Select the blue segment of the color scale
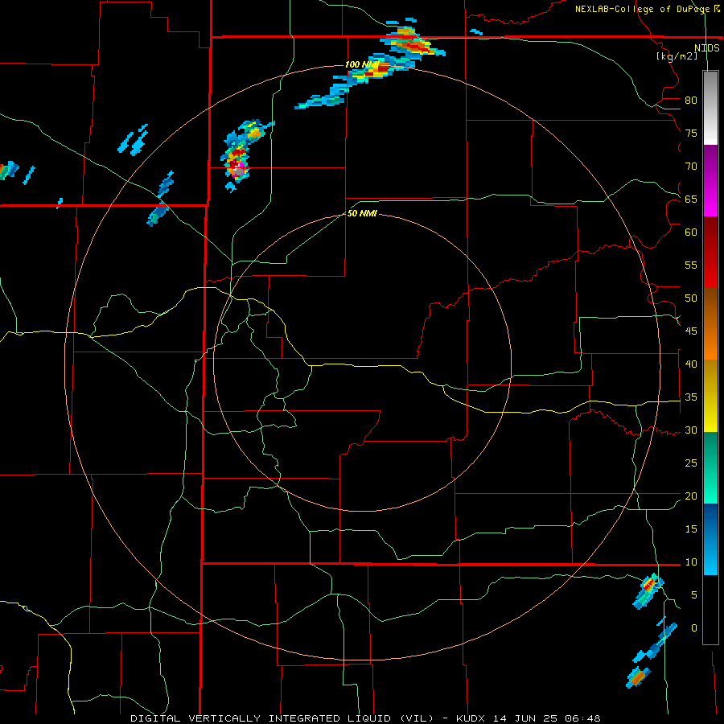Viewport: 724px width, 724px height. pyautogui.click(x=710, y=539)
